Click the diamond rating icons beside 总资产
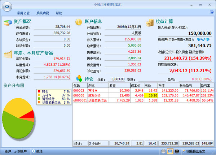Viewport: 216px width, 155px height. tap(203, 40)
